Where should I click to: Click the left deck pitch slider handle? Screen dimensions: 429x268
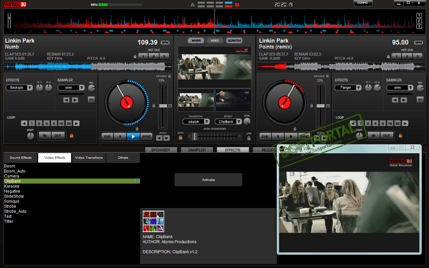pyautogui.click(x=163, y=106)
